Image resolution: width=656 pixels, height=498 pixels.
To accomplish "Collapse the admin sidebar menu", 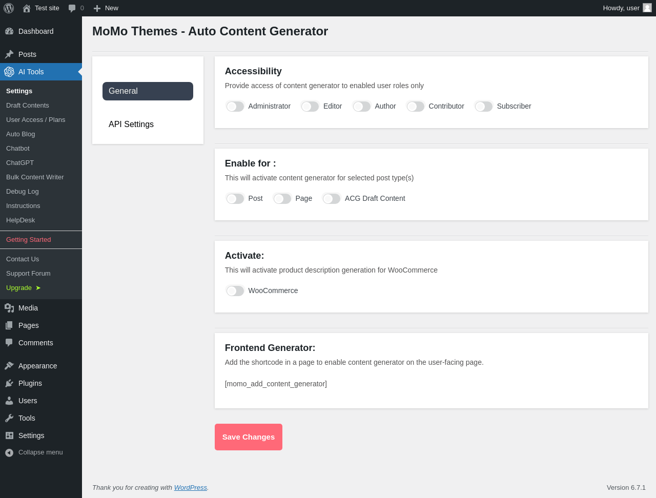I will coord(40,452).
